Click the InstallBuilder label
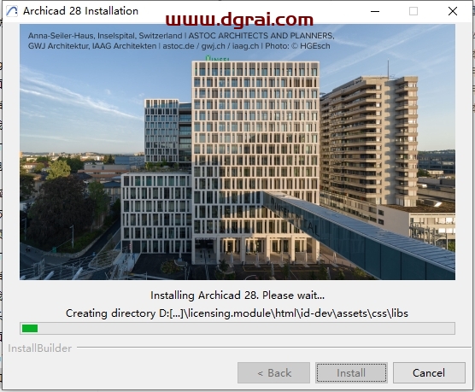This screenshot has width=475, height=392. tap(39, 348)
